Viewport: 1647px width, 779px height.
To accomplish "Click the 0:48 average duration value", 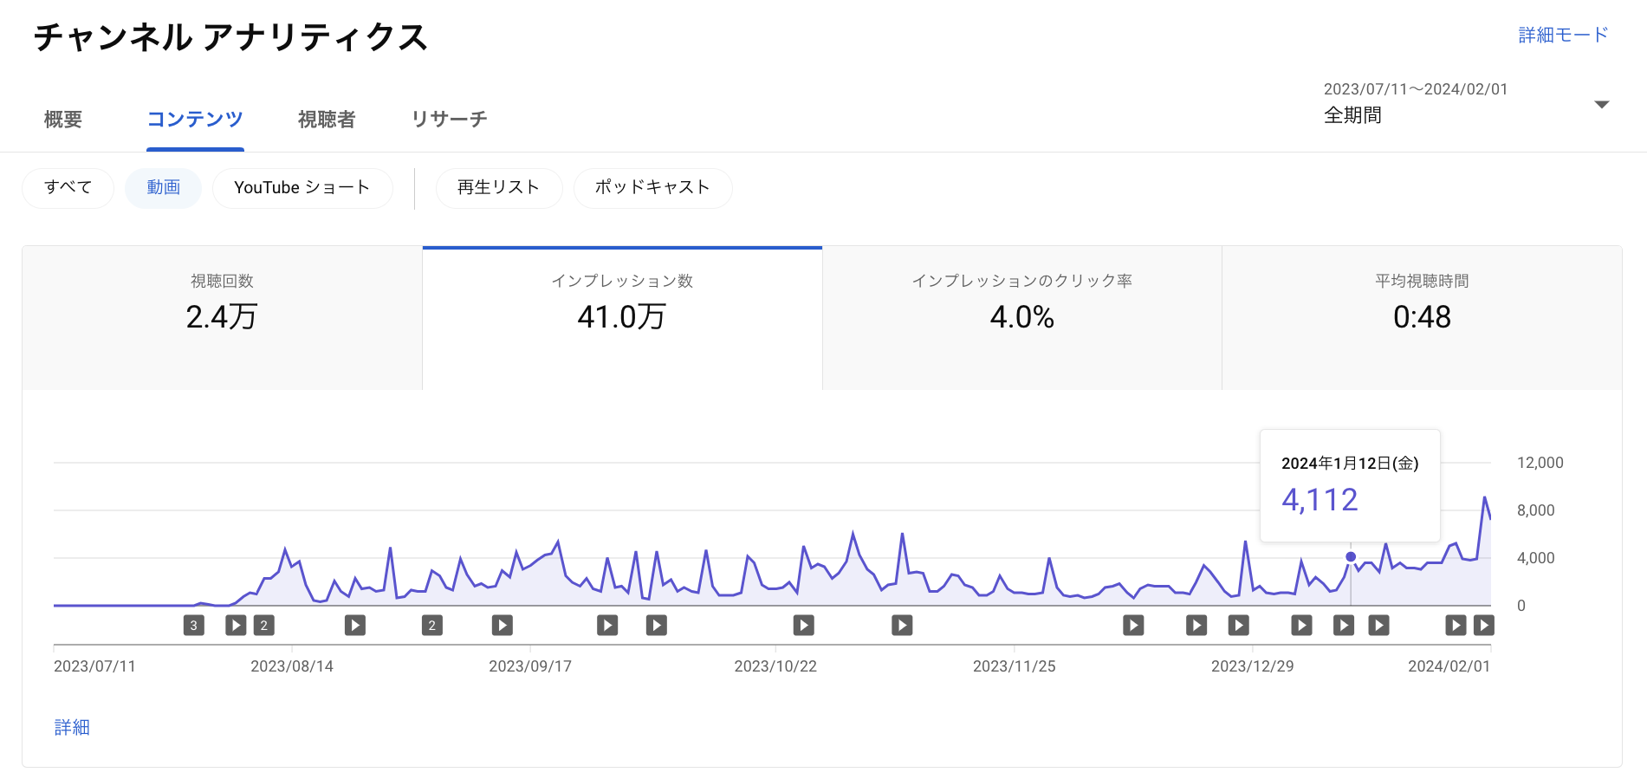I will click(1422, 317).
